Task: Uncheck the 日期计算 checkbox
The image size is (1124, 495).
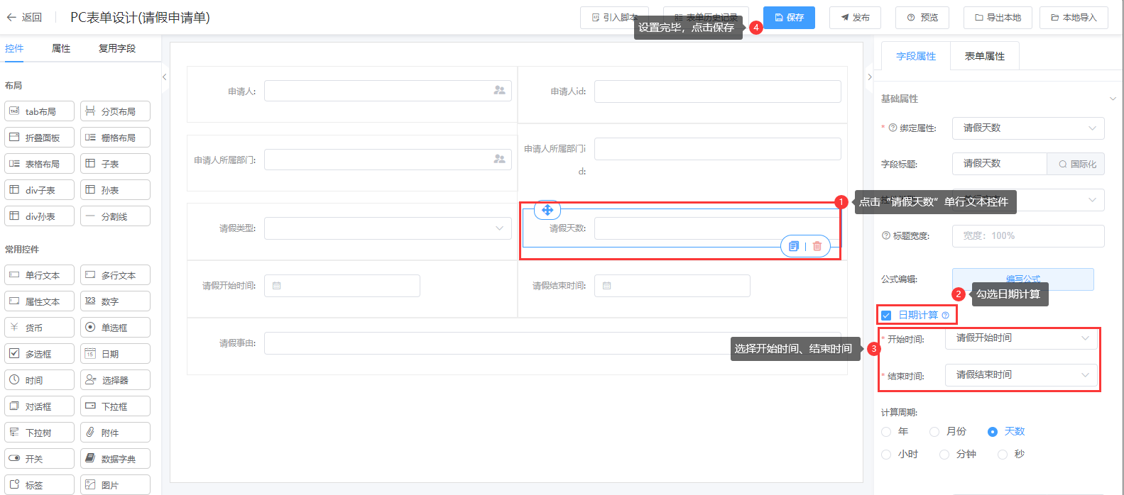Action: click(x=886, y=316)
